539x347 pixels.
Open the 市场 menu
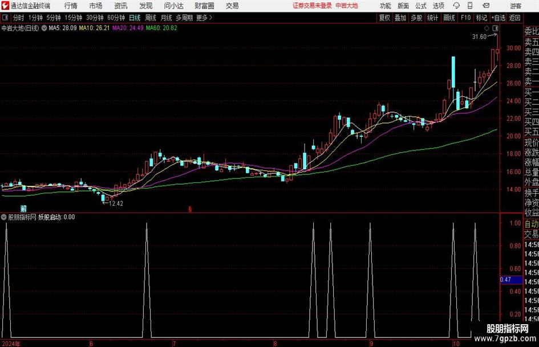(96, 6)
